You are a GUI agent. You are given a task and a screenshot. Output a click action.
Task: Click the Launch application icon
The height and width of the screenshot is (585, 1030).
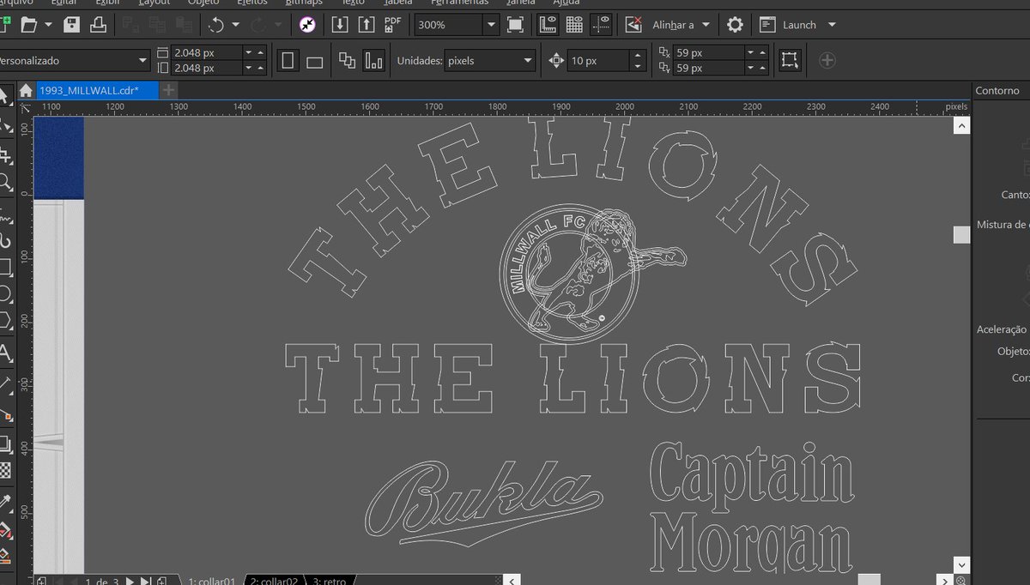pyautogui.click(x=767, y=25)
